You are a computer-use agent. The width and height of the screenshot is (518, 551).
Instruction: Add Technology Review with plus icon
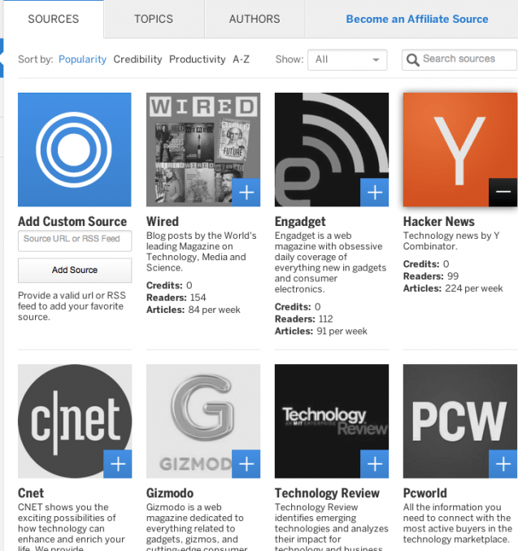375,464
